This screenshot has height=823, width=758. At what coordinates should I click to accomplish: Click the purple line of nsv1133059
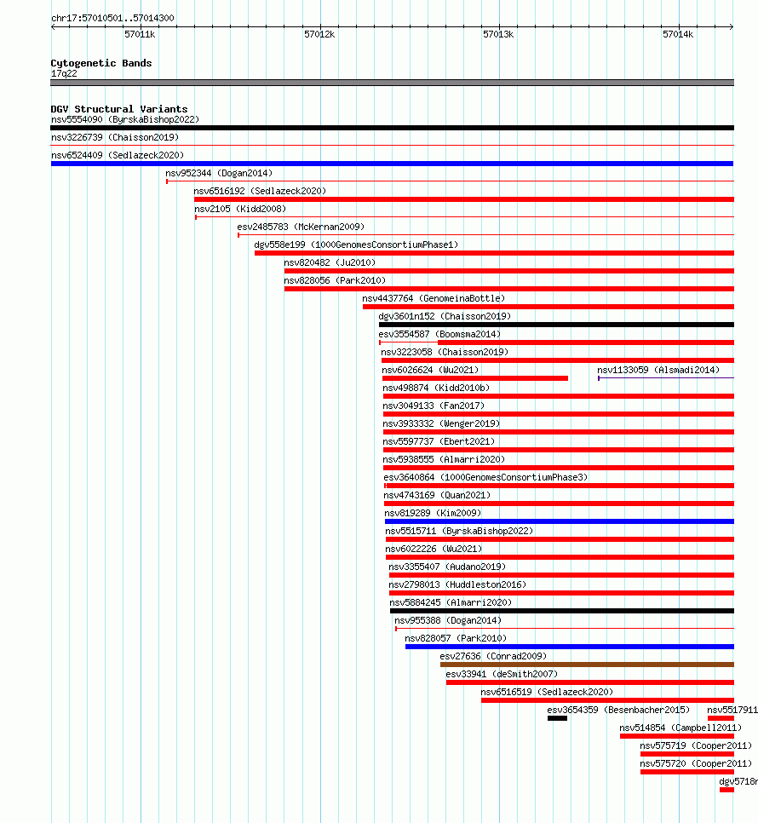(666, 378)
